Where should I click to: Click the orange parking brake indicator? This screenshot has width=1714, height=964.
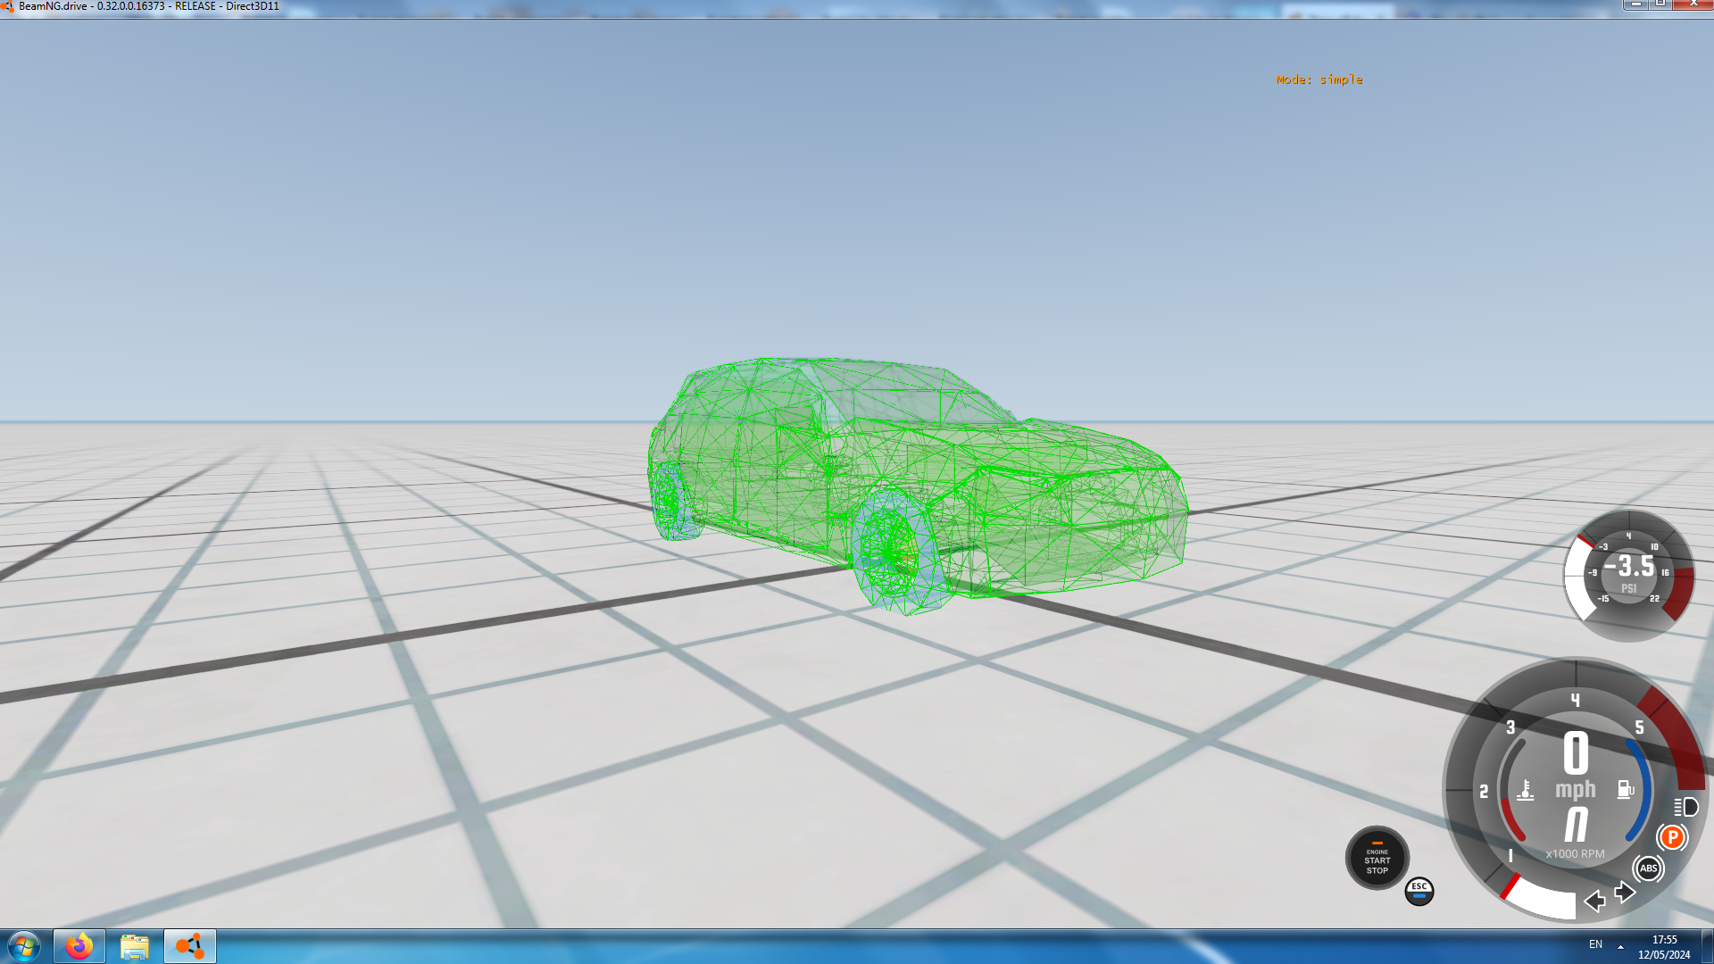(x=1672, y=837)
